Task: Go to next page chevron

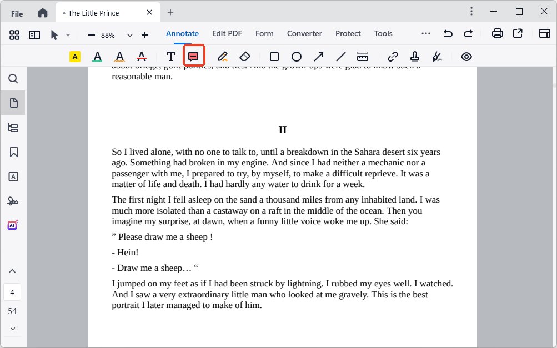Action: click(x=13, y=329)
